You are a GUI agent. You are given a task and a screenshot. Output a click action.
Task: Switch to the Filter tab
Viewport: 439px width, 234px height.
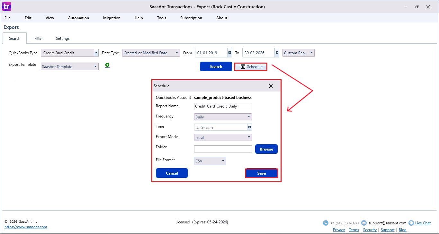[x=39, y=39]
